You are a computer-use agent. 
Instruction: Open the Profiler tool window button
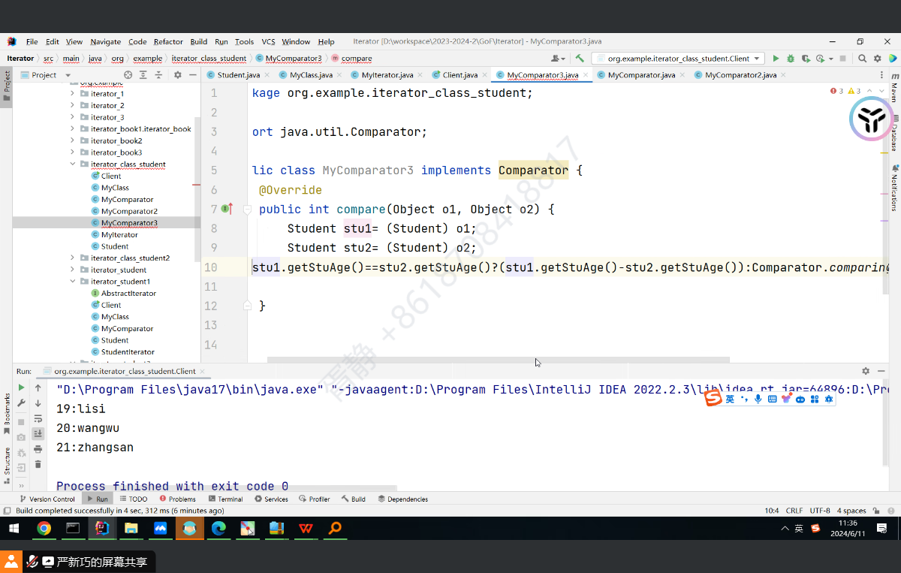click(314, 499)
